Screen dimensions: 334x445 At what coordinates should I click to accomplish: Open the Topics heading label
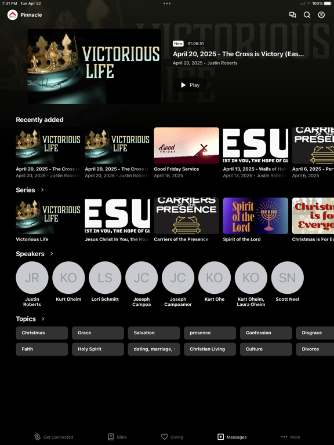(26, 319)
